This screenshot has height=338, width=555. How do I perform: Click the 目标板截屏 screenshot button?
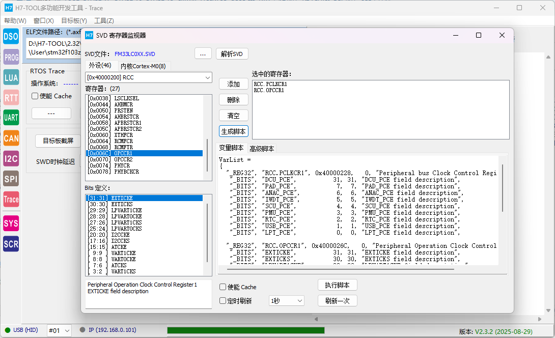click(58, 141)
